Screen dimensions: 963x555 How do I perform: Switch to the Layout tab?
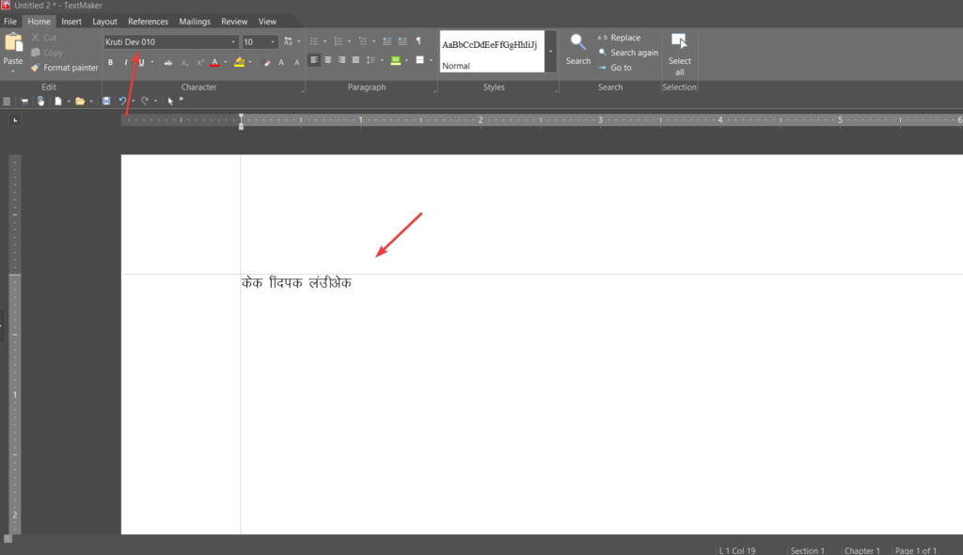104,22
